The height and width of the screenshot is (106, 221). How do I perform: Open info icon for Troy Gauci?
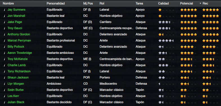tap(5, 28)
